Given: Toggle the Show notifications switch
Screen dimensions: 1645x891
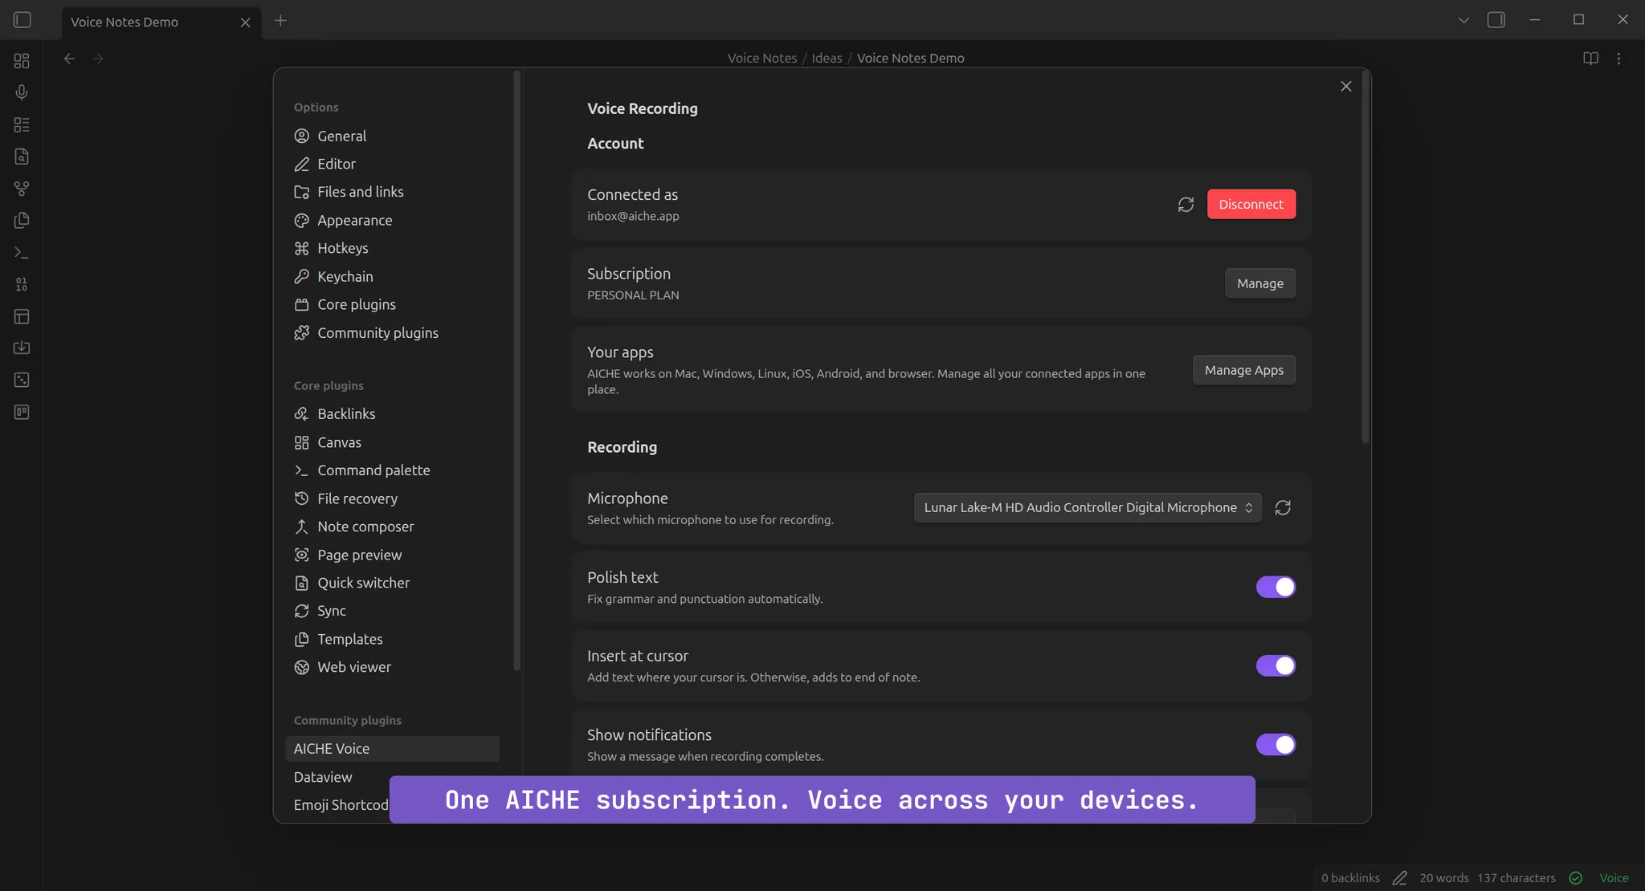Looking at the screenshot, I should (x=1276, y=745).
